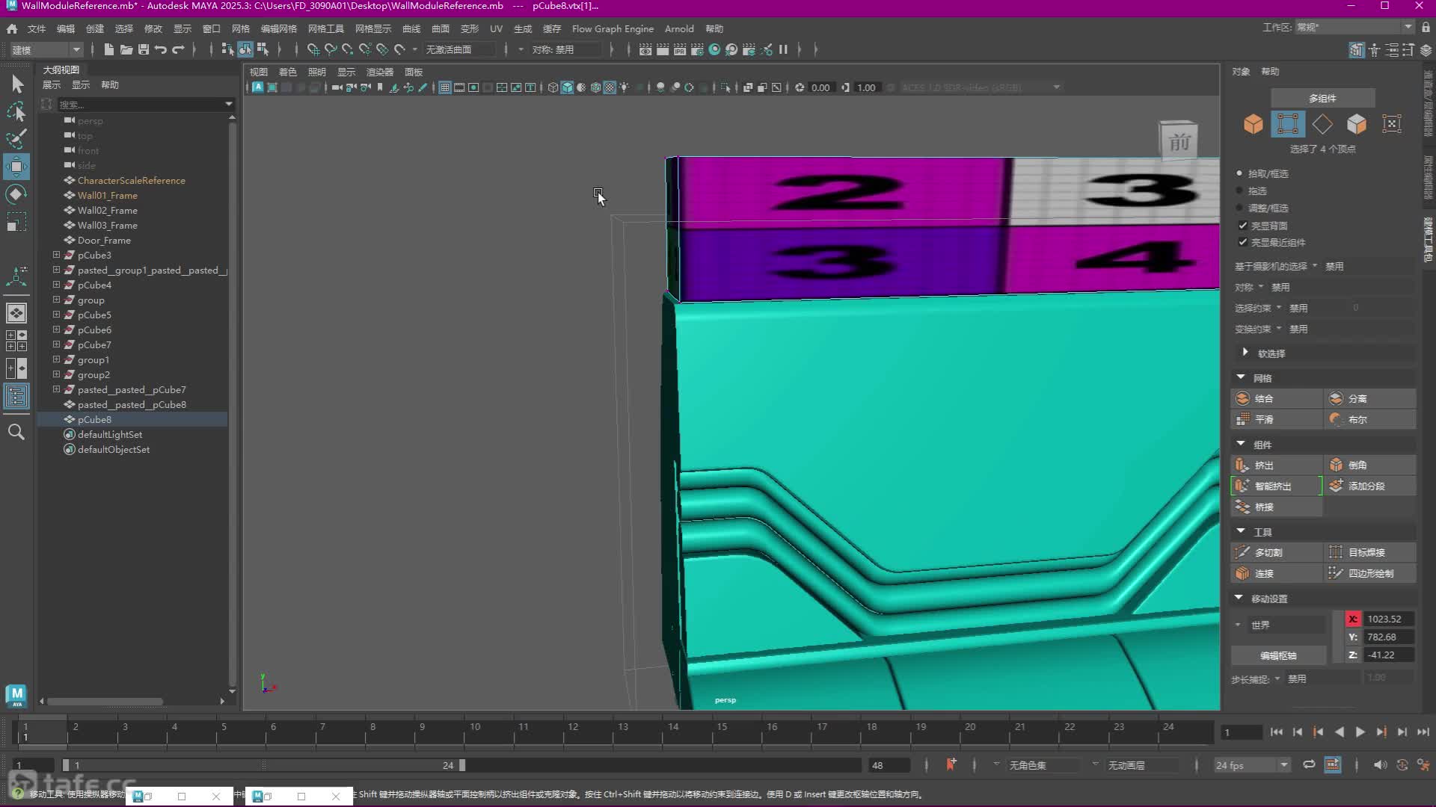Open the 网格工具 menu

(x=325, y=28)
